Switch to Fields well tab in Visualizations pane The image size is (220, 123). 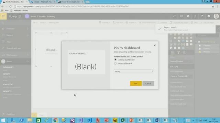point(173,52)
